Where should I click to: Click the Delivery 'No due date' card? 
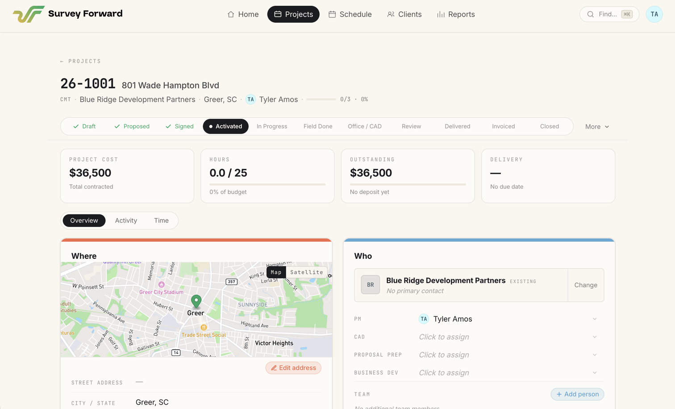tap(548, 176)
